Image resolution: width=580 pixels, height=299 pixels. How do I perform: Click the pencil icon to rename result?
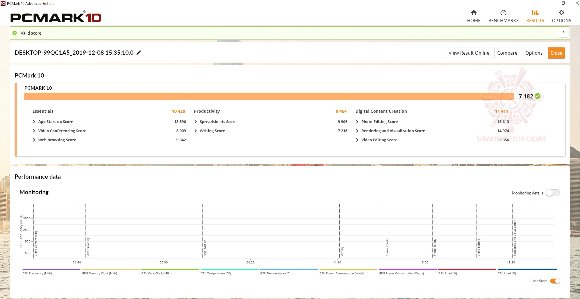[x=139, y=53]
